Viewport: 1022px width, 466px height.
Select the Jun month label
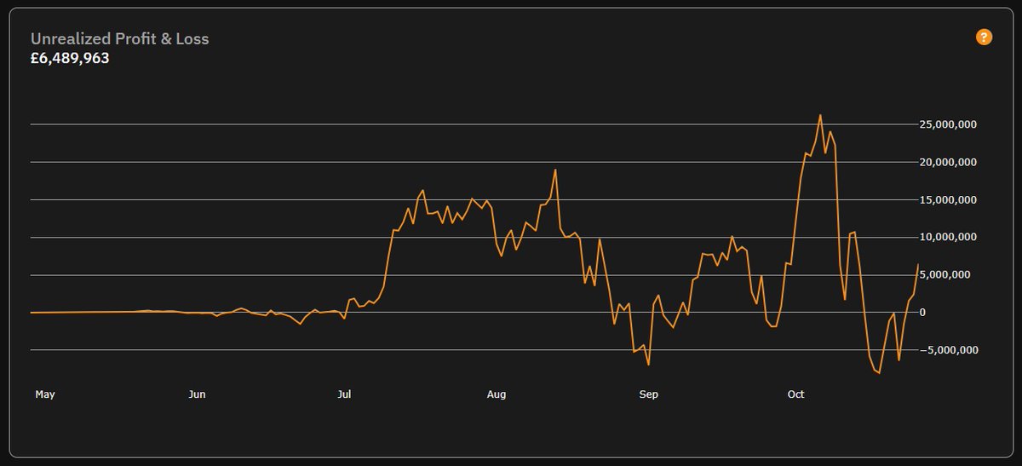coord(197,394)
